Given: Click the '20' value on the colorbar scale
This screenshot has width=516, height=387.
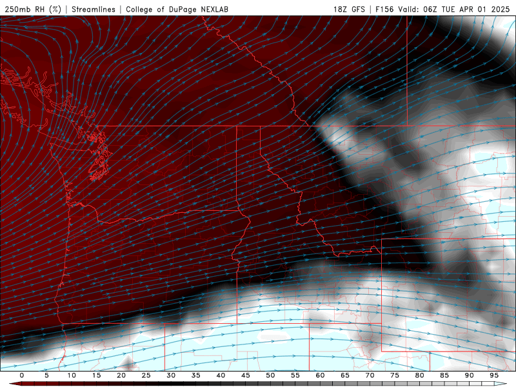Looking at the screenshot, I should [x=121, y=375].
